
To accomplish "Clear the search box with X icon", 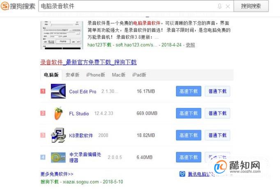I will click(x=228, y=7).
